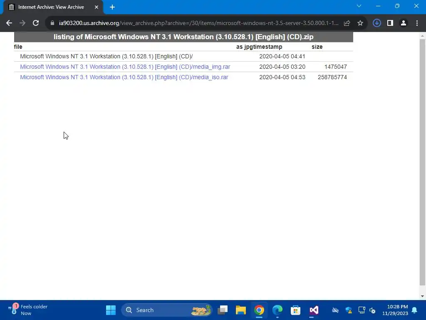Click the OneDrive cloud tray icon

pyautogui.click(x=335, y=310)
